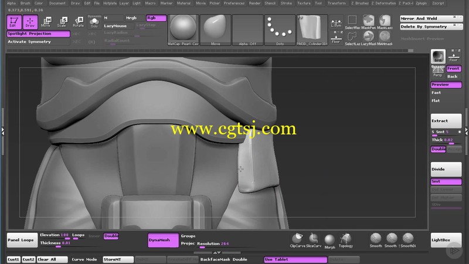
Task: Open the Move brush picker
Action: click(x=215, y=30)
